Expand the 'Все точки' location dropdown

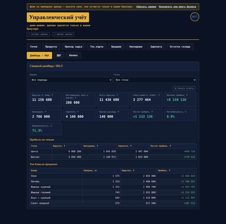pyautogui.click(x=155, y=80)
